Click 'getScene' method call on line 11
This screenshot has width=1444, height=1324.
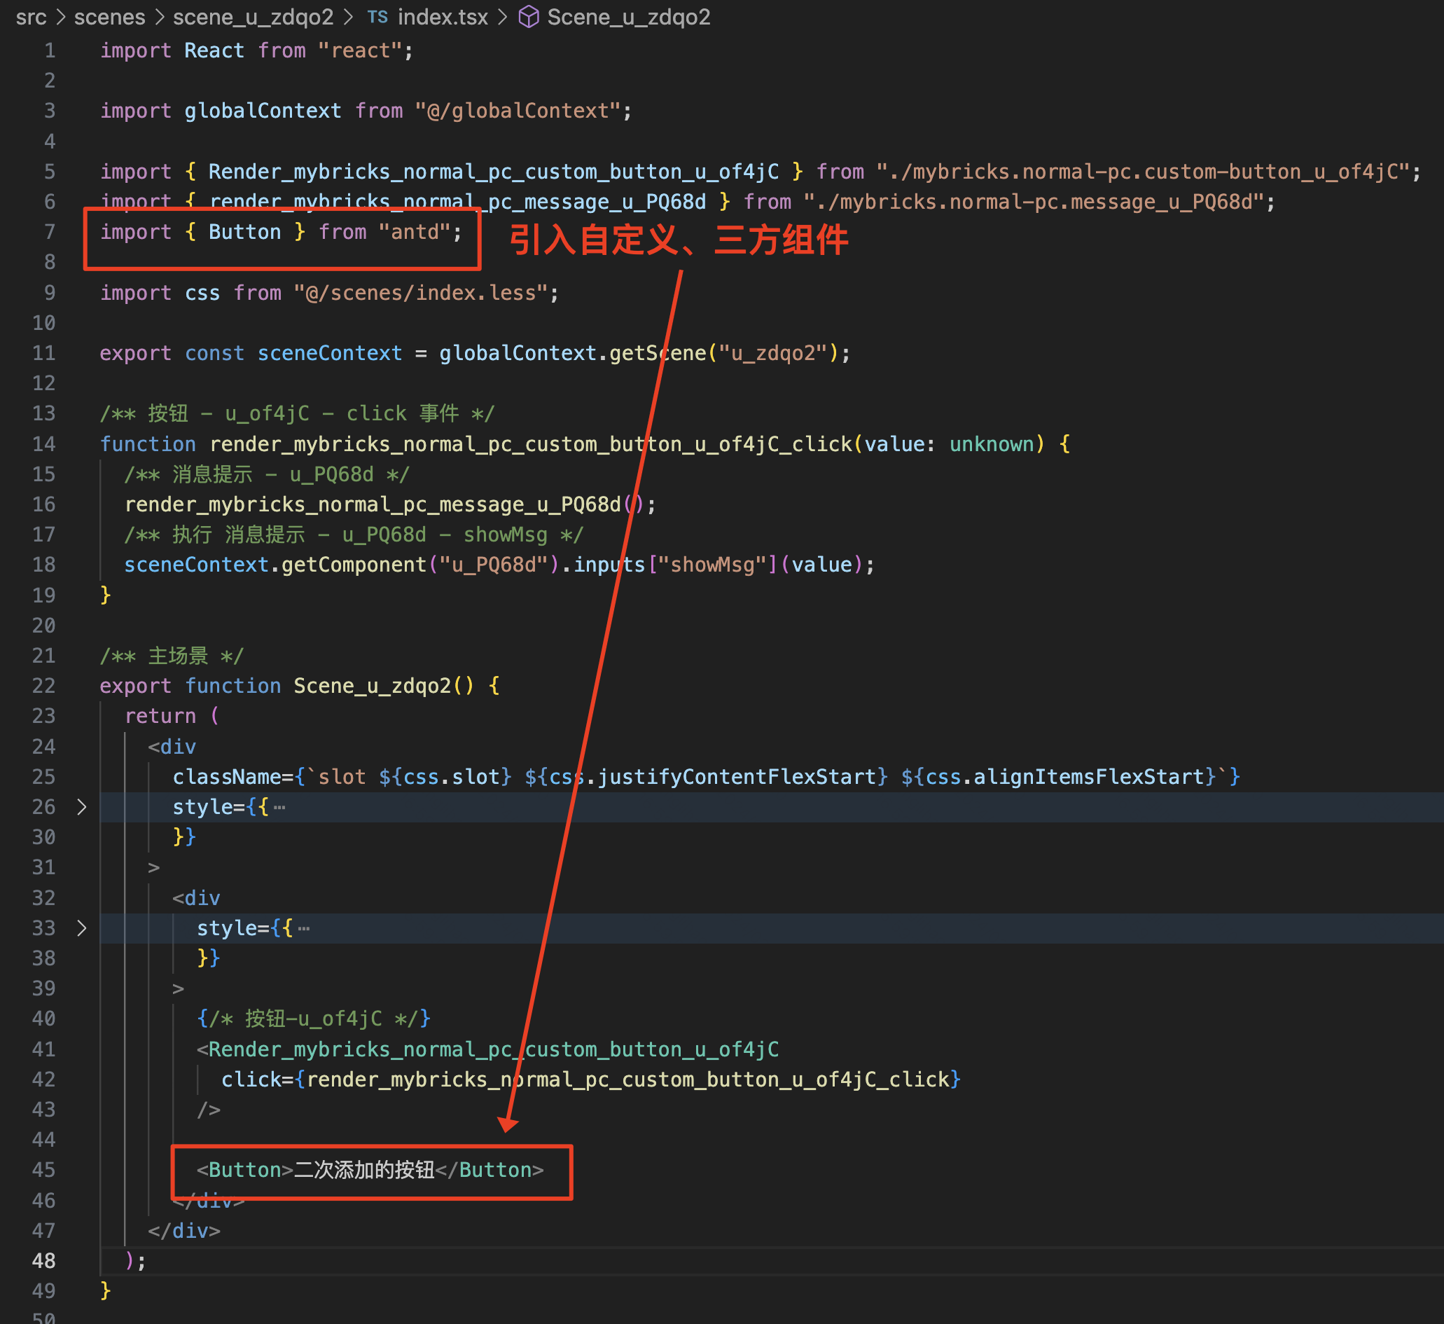(658, 353)
